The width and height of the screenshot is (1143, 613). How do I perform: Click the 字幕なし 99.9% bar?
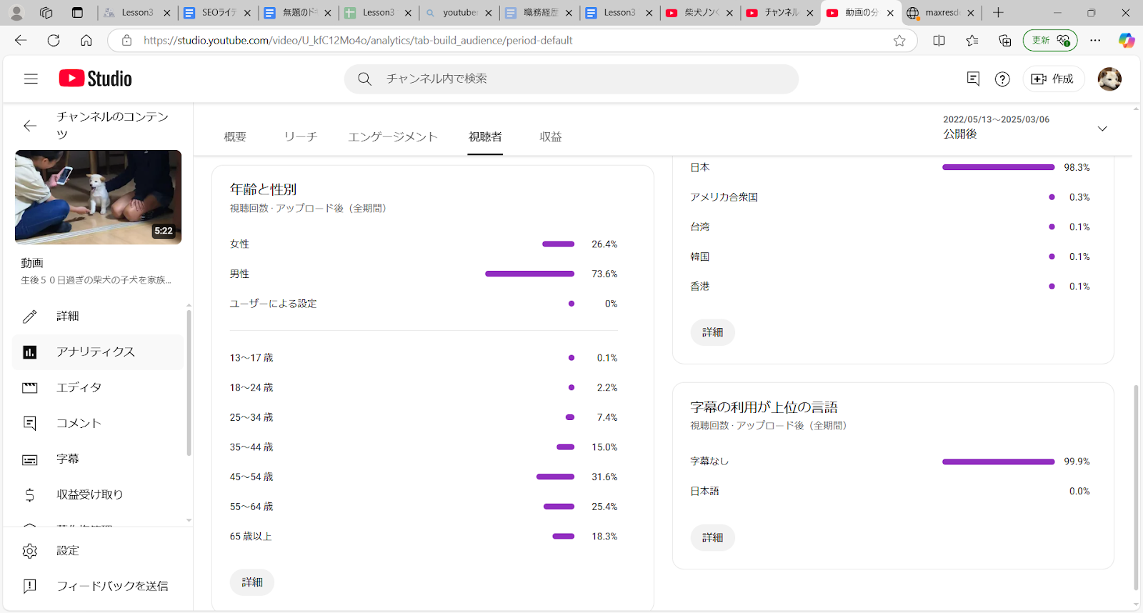tap(998, 462)
